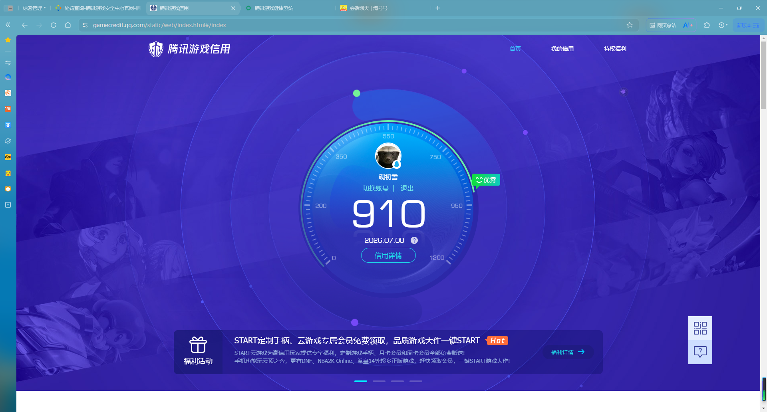This screenshot has width=767, height=412.
Task: Collapse the sidebar with the double chevron
Action: [x=8, y=25]
